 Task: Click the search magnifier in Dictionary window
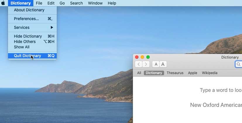(x=238, y=64)
